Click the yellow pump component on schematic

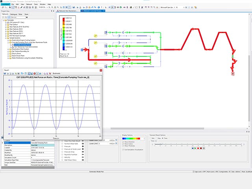coord(95,35)
